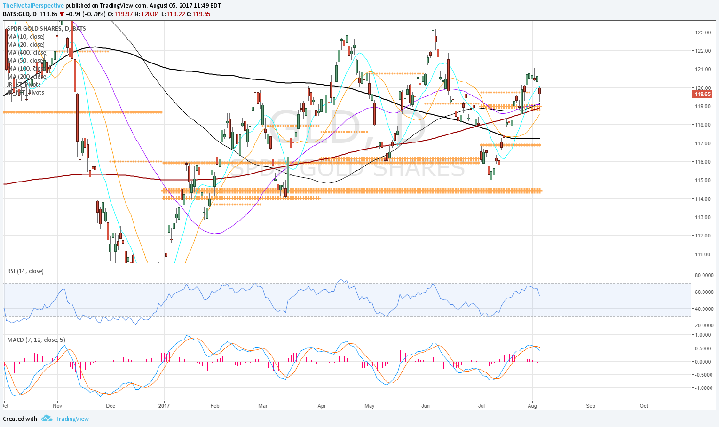Screen dimensions: 719x427
Task: Click the 117.00 price axis label
Action: pos(703,143)
